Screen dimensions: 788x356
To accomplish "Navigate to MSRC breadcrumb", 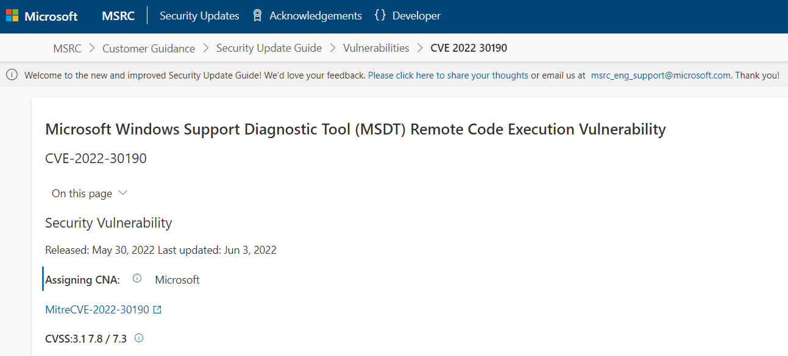I will point(67,48).
